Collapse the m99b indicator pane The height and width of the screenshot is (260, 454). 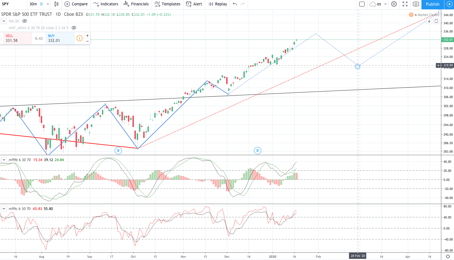point(4,160)
